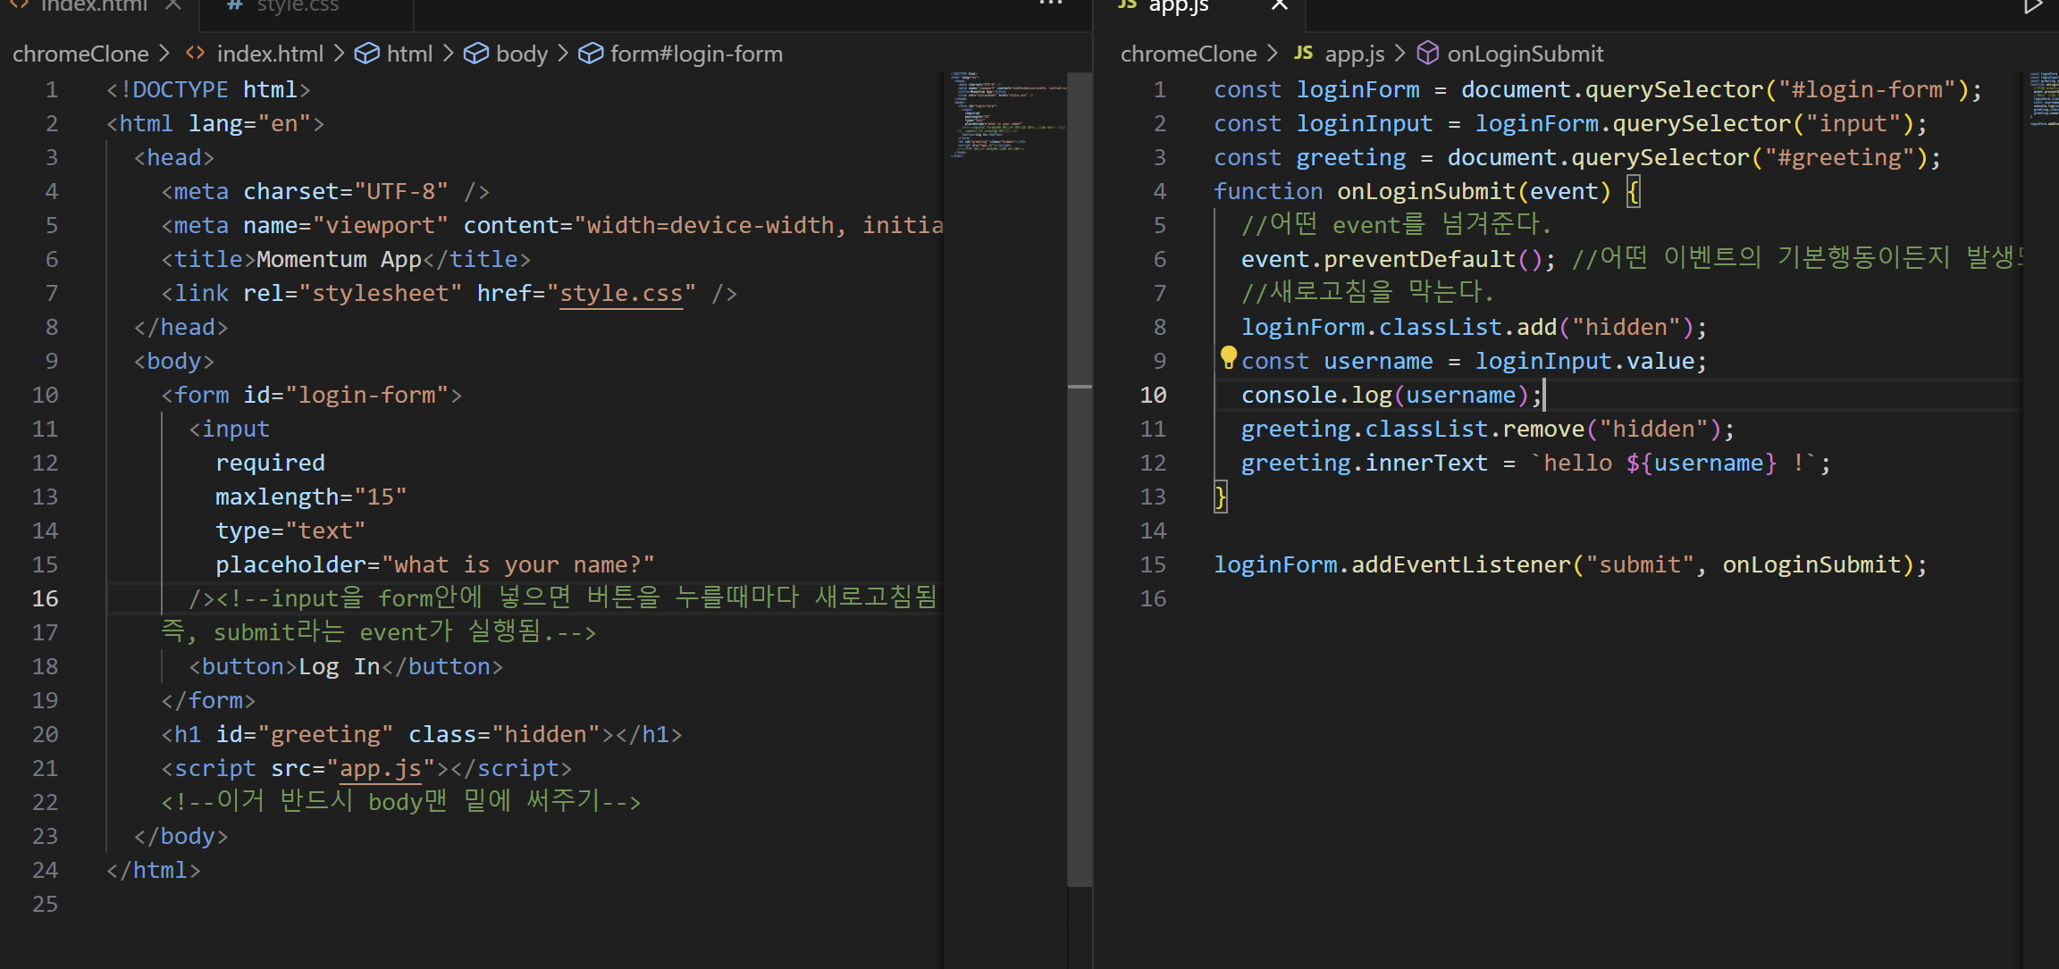
Task: Click 'const loginInput' on line 2
Action: click(x=1323, y=123)
